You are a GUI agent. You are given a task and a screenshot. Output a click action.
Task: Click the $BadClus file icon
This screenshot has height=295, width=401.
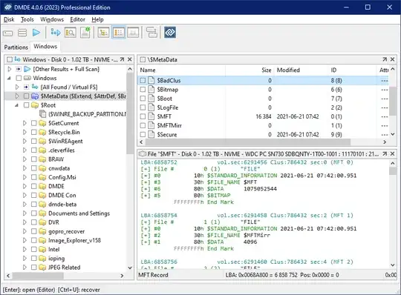point(151,80)
